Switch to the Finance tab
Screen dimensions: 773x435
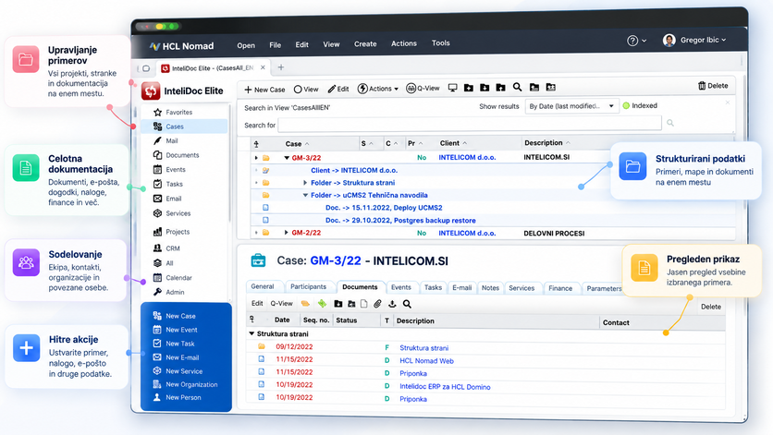560,288
